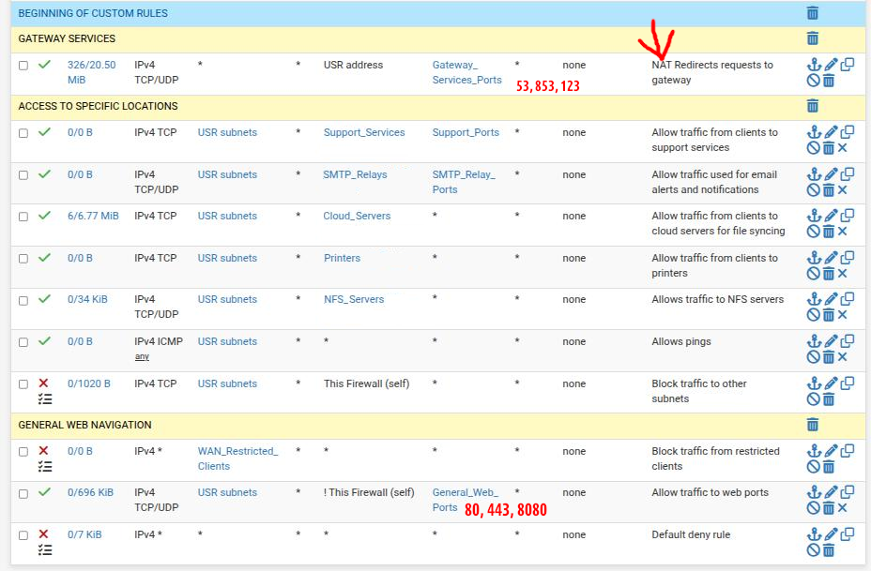This screenshot has width=871, height=571.
Task: Delete the Gateway Services separator bar
Action: (x=813, y=38)
